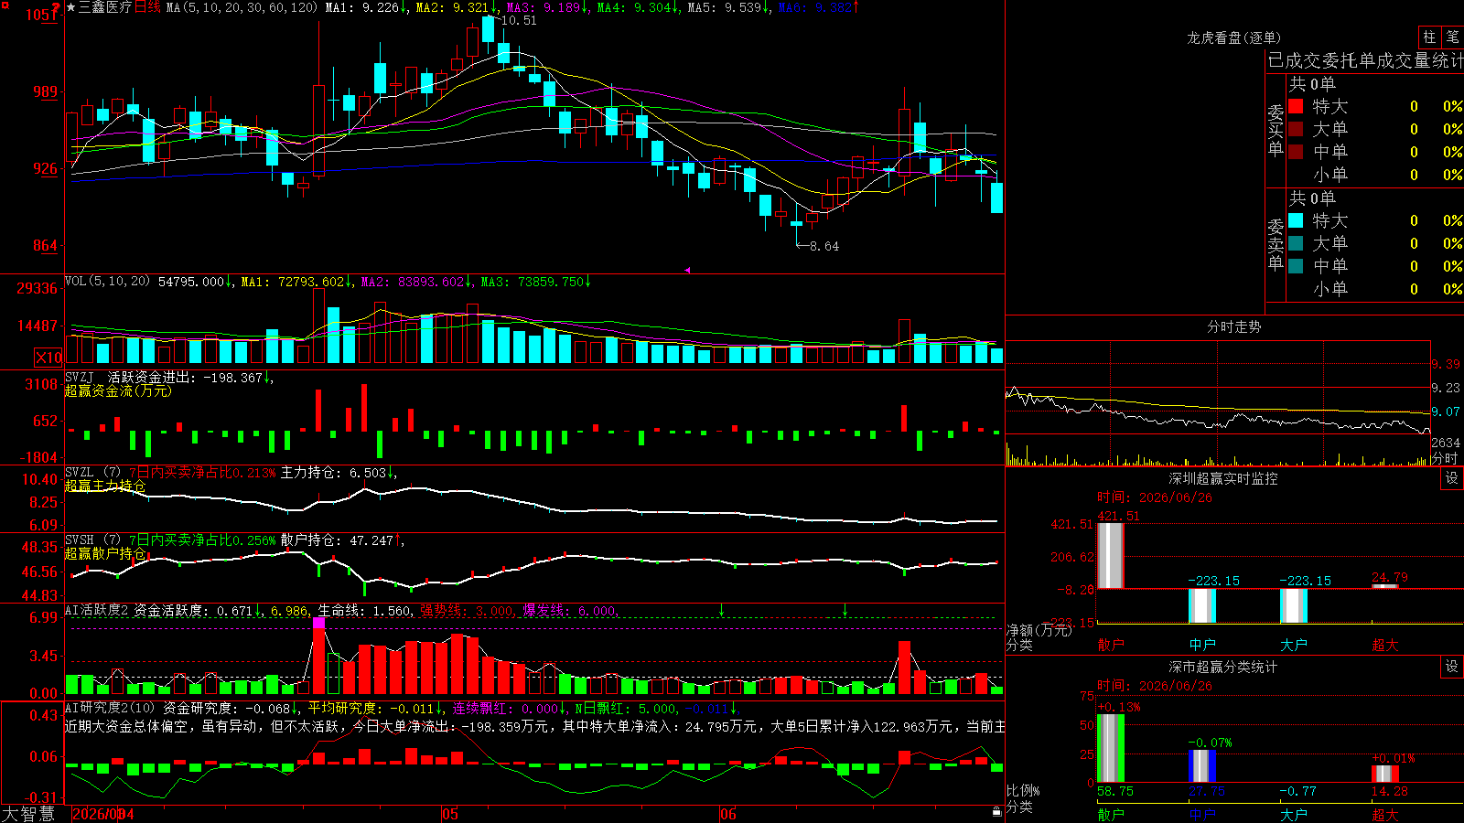Click the teal 大单 sell-order swatch

[1296, 243]
